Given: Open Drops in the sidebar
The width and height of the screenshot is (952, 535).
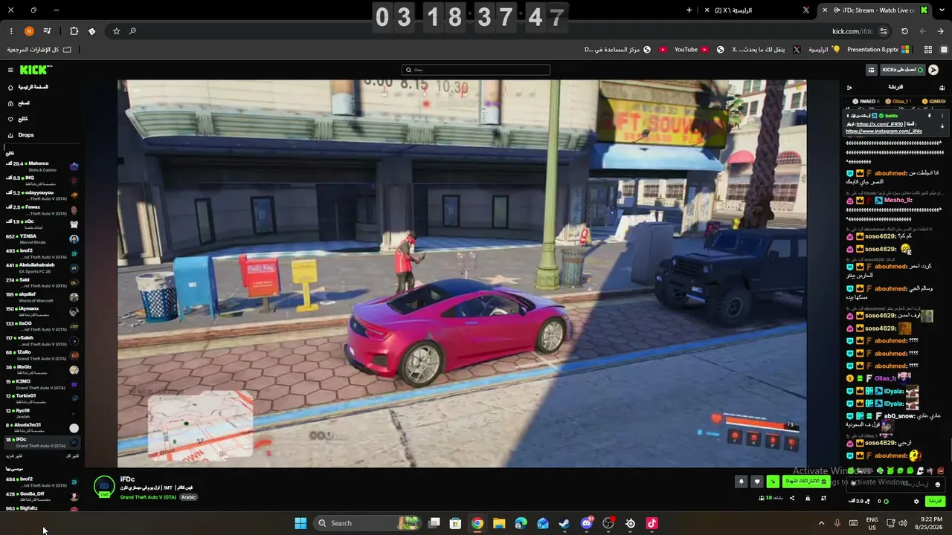Looking at the screenshot, I should coord(21,135).
